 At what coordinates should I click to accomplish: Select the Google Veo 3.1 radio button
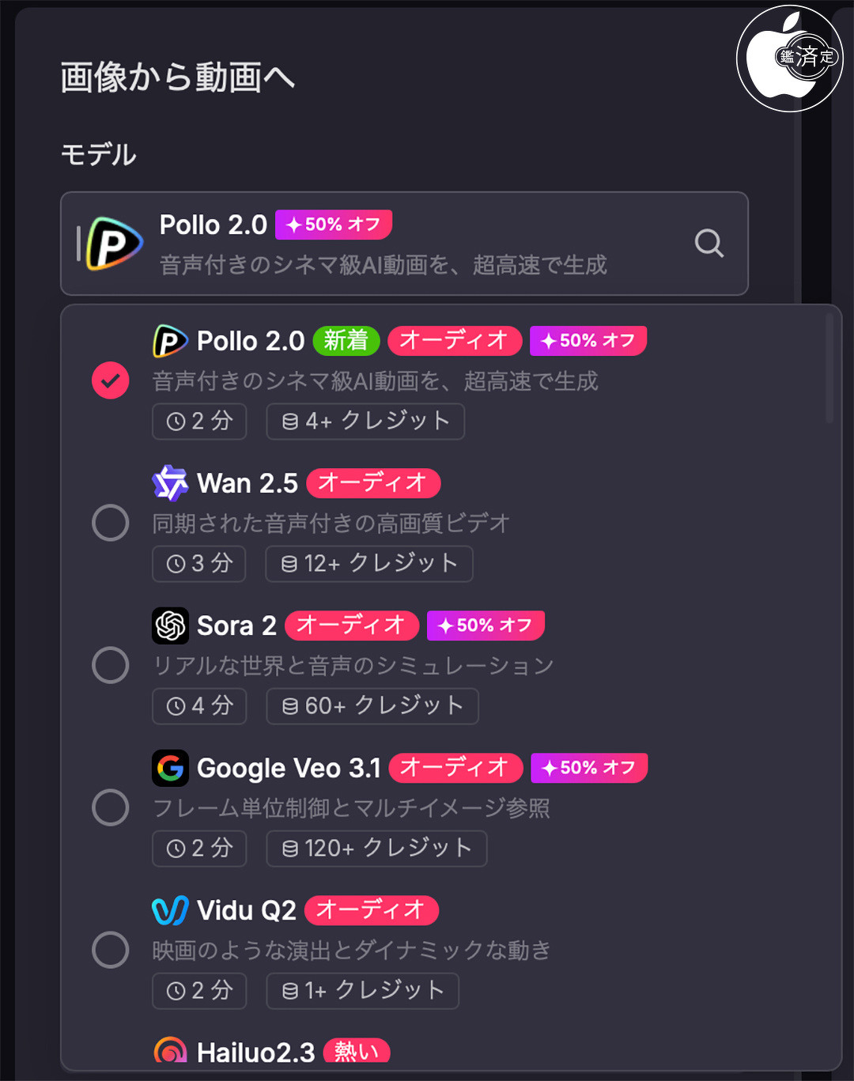[x=111, y=807]
